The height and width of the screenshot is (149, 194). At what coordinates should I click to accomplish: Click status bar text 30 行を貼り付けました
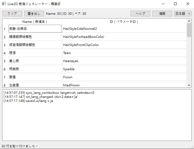[x=19, y=146]
